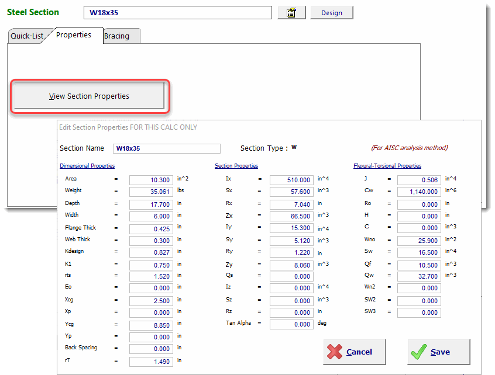Image resolution: width=495 pixels, height=375 pixels.
Task: Click the Zx value input
Action: click(x=291, y=216)
